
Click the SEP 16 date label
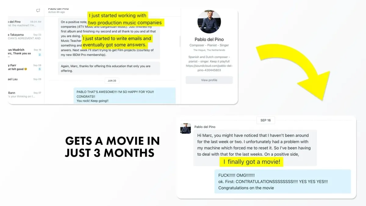click(266, 120)
